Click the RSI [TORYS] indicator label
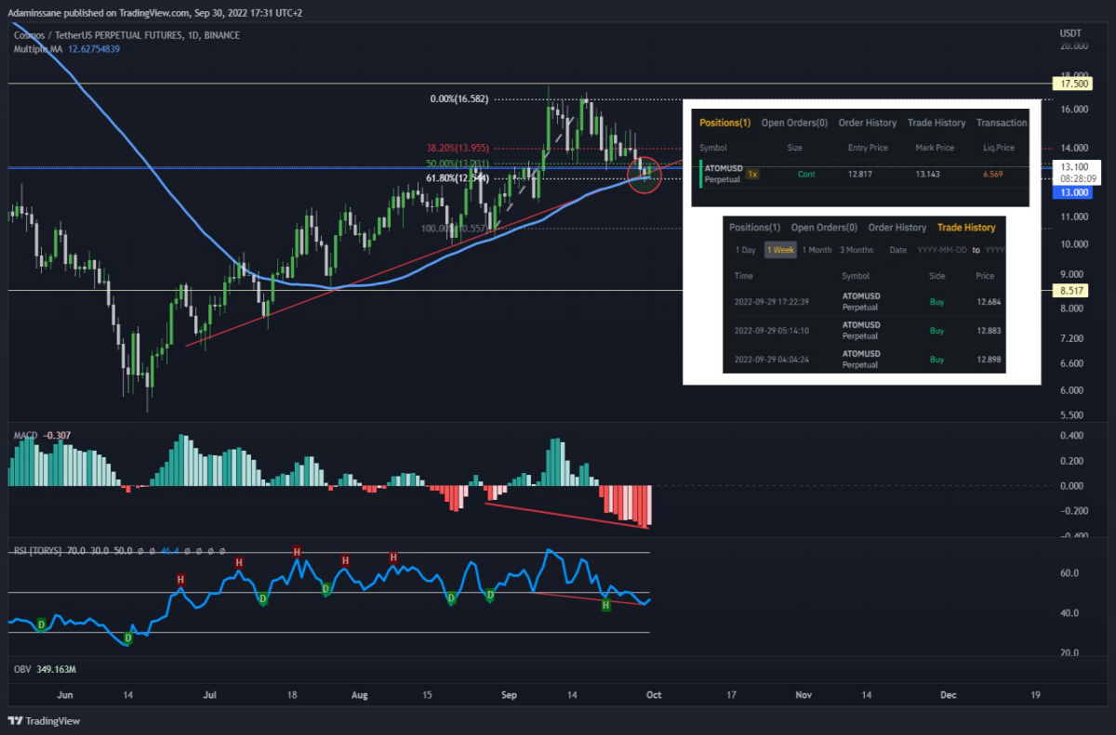The image size is (1116, 735). tap(37, 551)
